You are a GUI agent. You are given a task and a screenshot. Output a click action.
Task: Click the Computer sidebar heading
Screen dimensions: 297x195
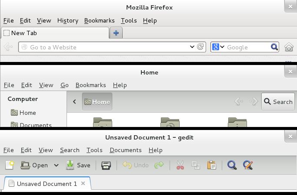(x=23, y=99)
